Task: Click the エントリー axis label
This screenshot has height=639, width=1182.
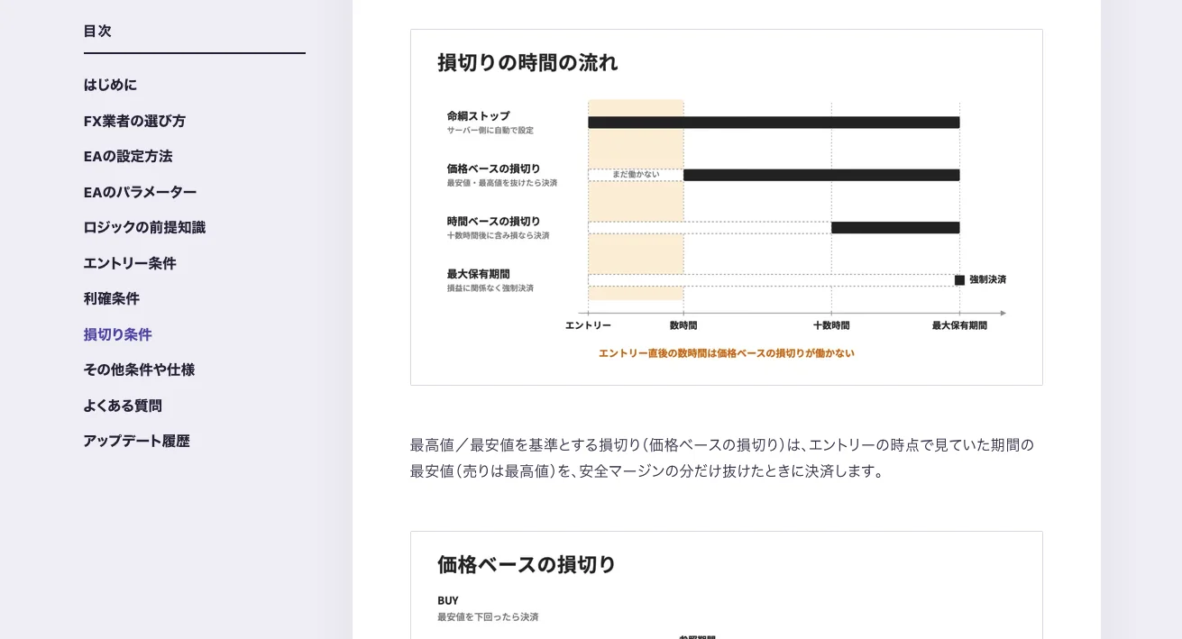Action: point(588,325)
